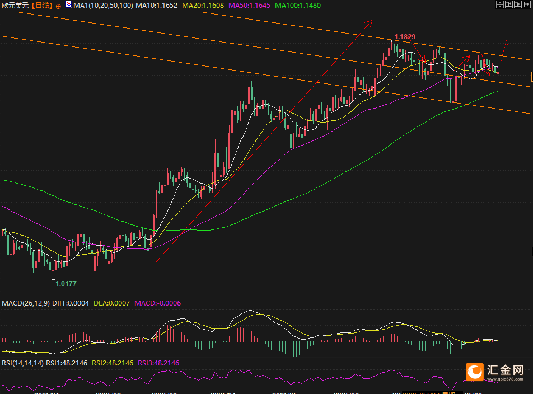Click the crosshair cursor icon at top right

coord(500,4)
